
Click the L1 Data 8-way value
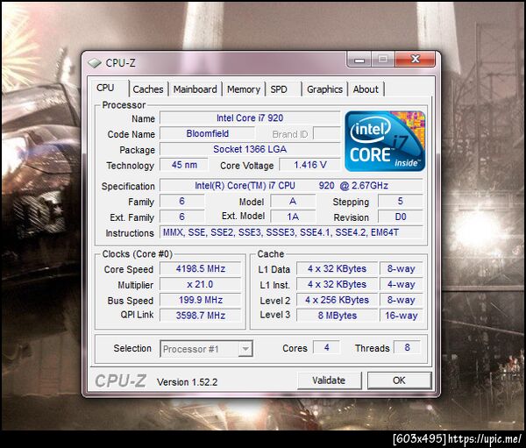[402, 269]
